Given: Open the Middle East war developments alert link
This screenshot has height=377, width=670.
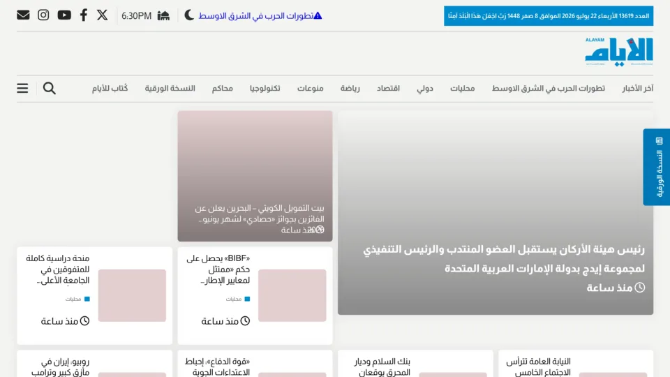Looking at the screenshot, I should pyautogui.click(x=260, y=16).
